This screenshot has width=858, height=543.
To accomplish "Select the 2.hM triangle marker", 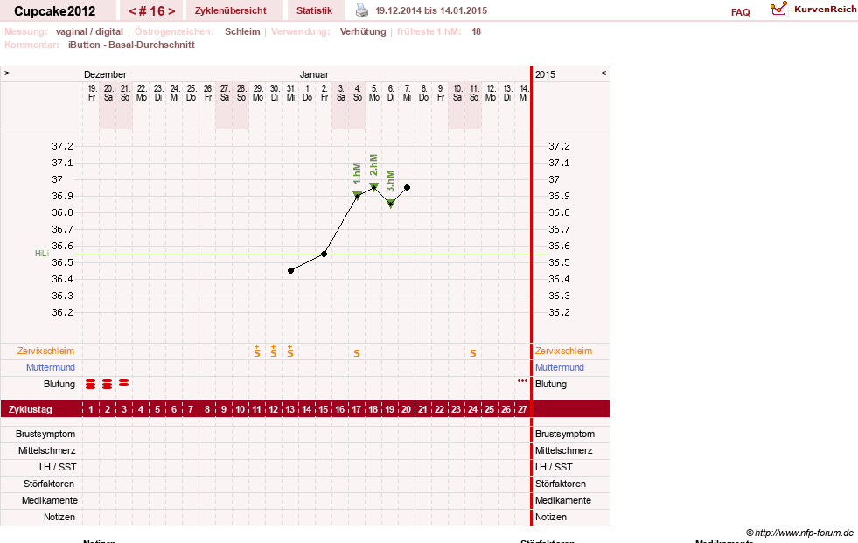I will click(x=373, y=187).
